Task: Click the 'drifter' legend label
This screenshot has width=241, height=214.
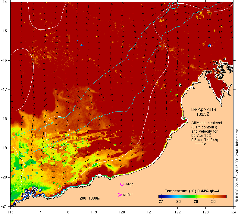Action: pyautogui.click(x=128, y=195)
